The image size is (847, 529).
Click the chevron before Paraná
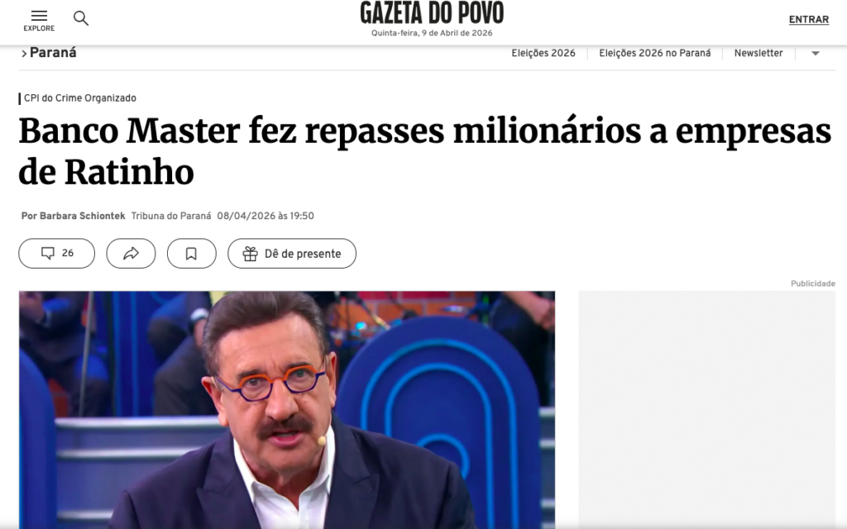(24, 54)
